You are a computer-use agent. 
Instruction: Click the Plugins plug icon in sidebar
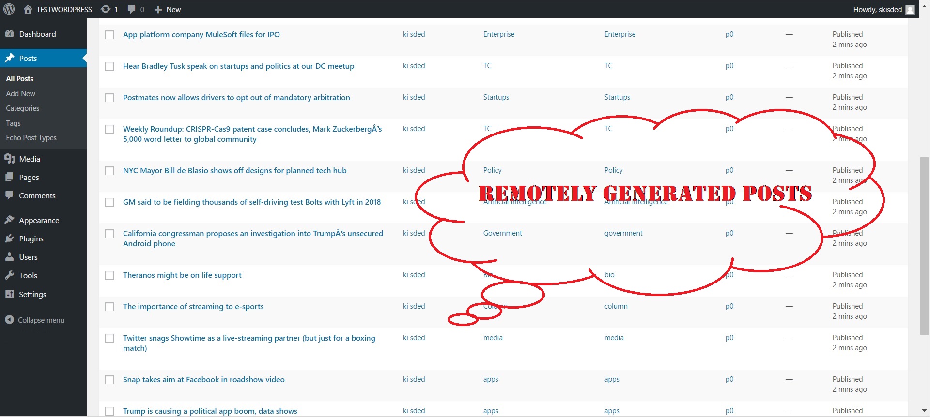[9, 238]
